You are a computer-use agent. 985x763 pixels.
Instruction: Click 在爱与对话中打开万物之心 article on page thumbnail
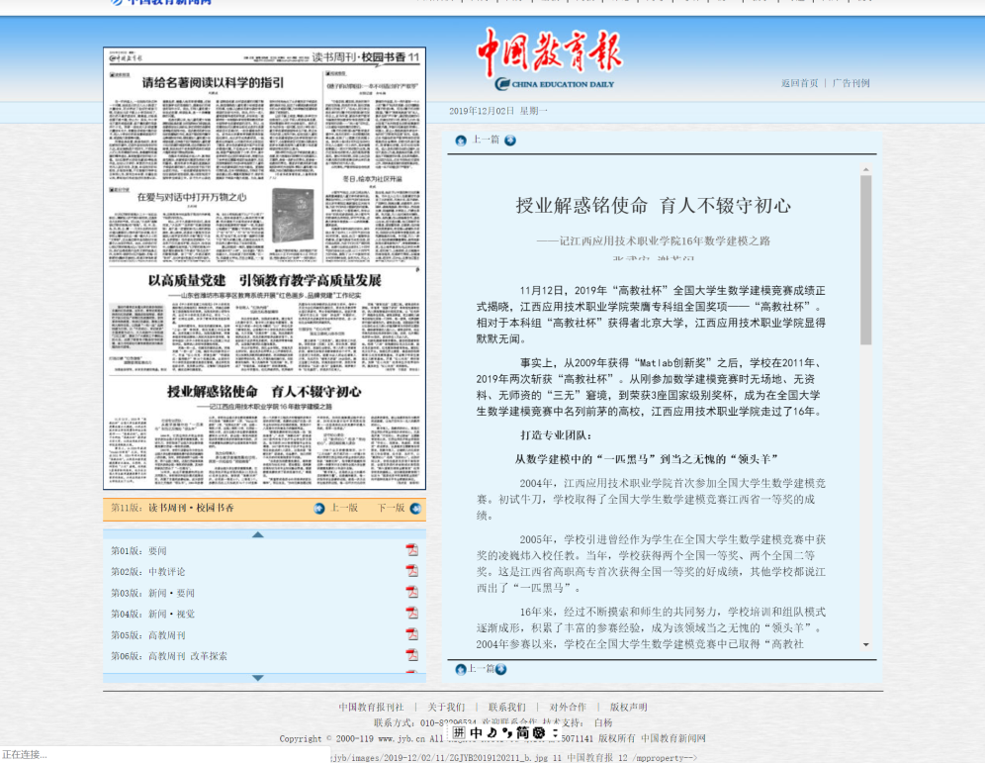pos(192,197)
